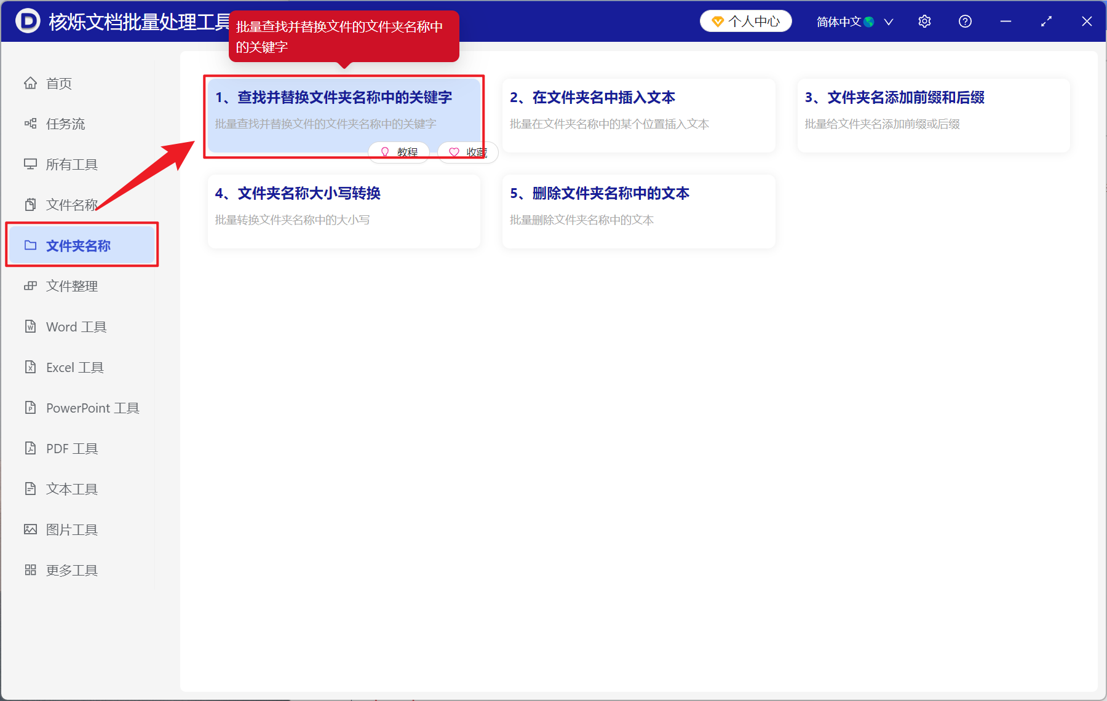The width and height of the screenshot is (1107, 701).
Task: Open the PowerPoint 工具 icon
Action: pos(31,408)
